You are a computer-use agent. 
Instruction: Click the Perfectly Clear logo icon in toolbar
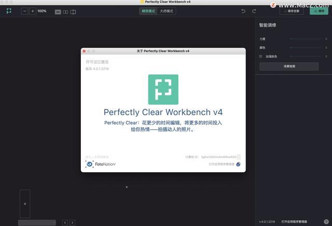coord(9,11)
